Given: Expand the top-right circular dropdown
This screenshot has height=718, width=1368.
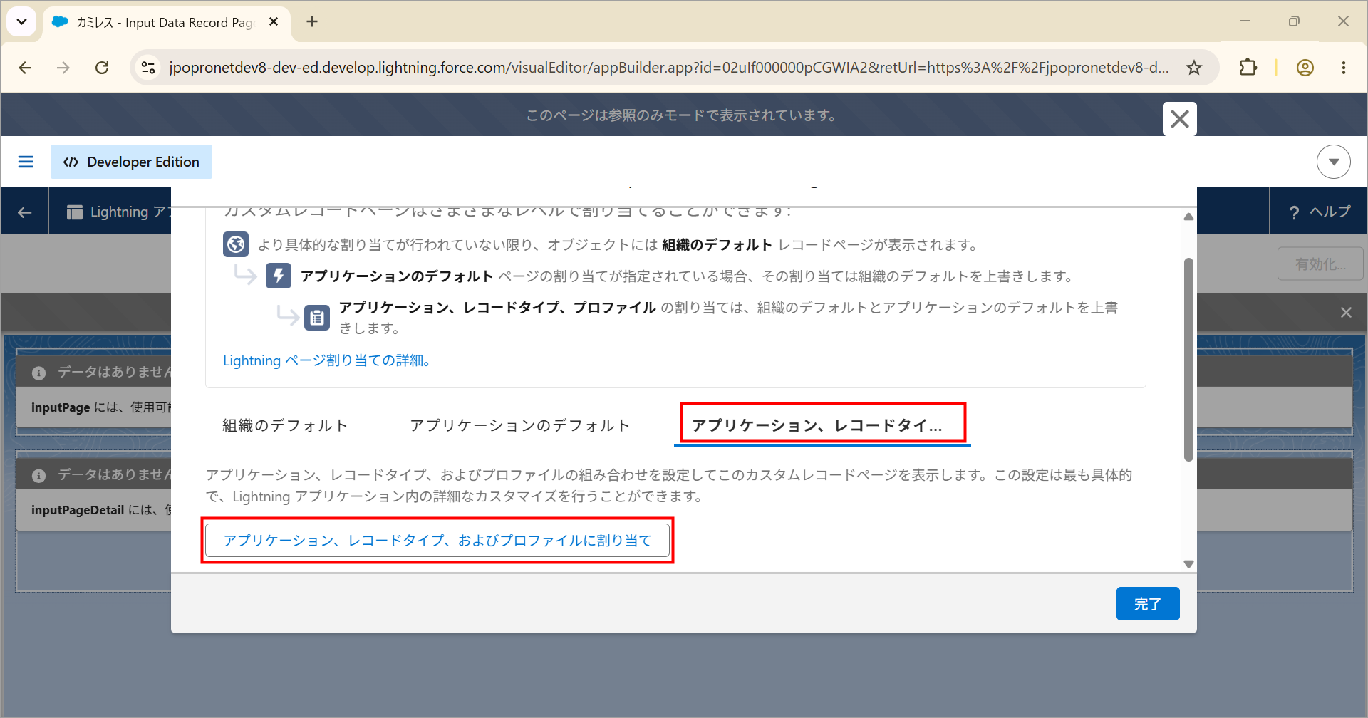Looking at the screenshot, I should (x=1334, y=162).
